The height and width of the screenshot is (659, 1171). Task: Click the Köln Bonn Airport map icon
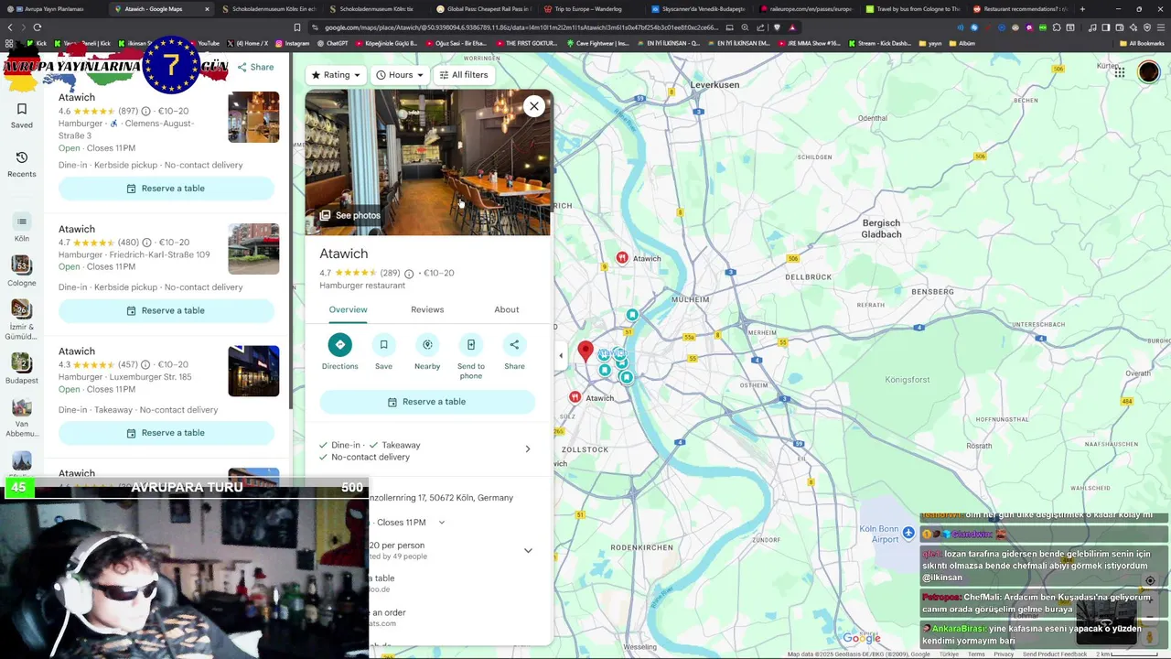908,533
